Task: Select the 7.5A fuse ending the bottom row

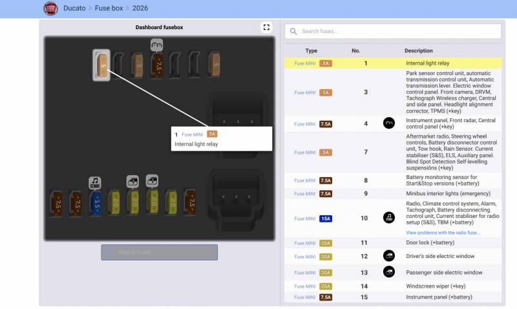Action: coord(190,202)
